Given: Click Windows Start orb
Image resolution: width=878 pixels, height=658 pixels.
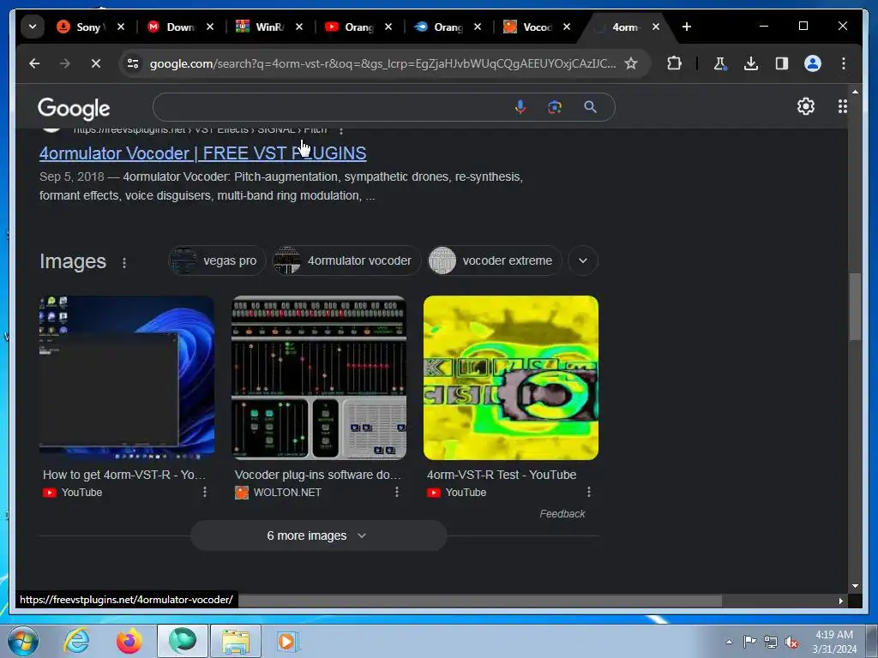Looking at the screenshot, I should coord(23,641).
